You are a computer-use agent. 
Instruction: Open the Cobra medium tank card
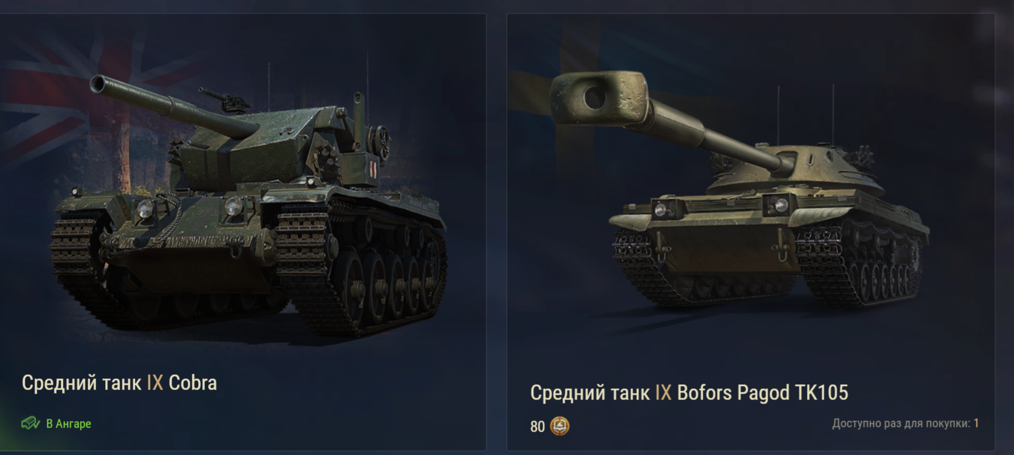243,232
